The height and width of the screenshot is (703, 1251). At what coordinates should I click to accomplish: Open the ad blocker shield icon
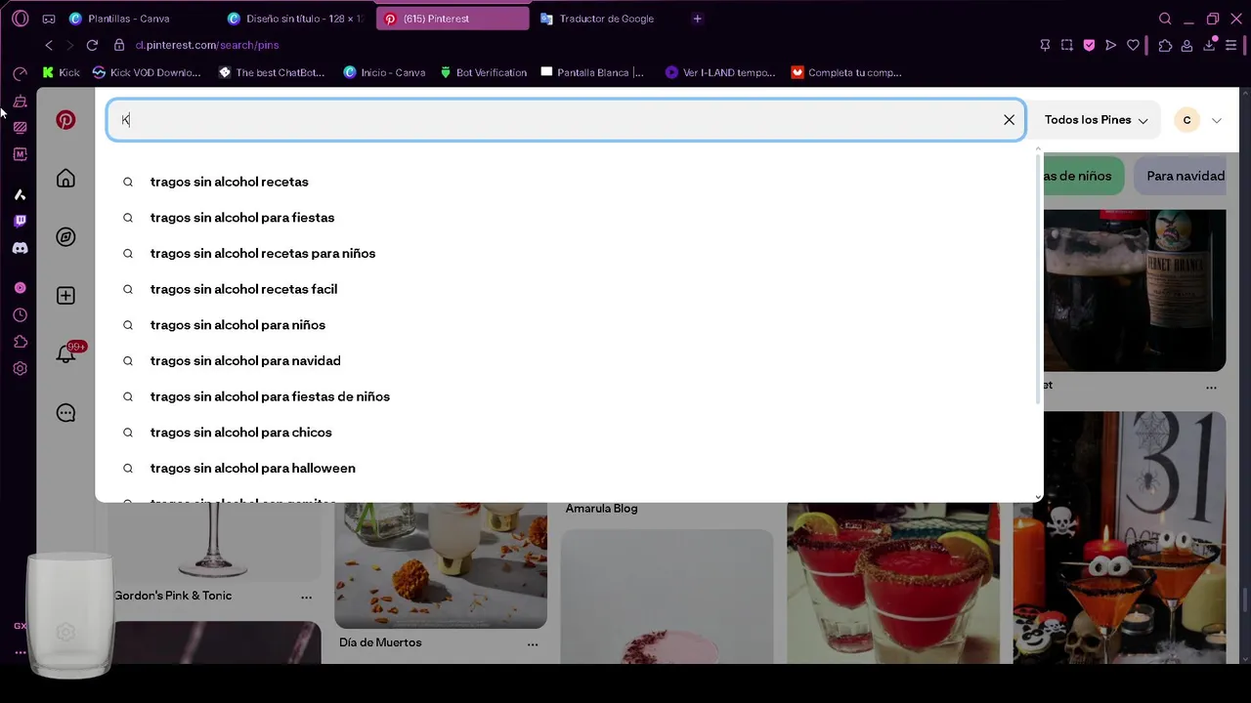pos(1089,45)
